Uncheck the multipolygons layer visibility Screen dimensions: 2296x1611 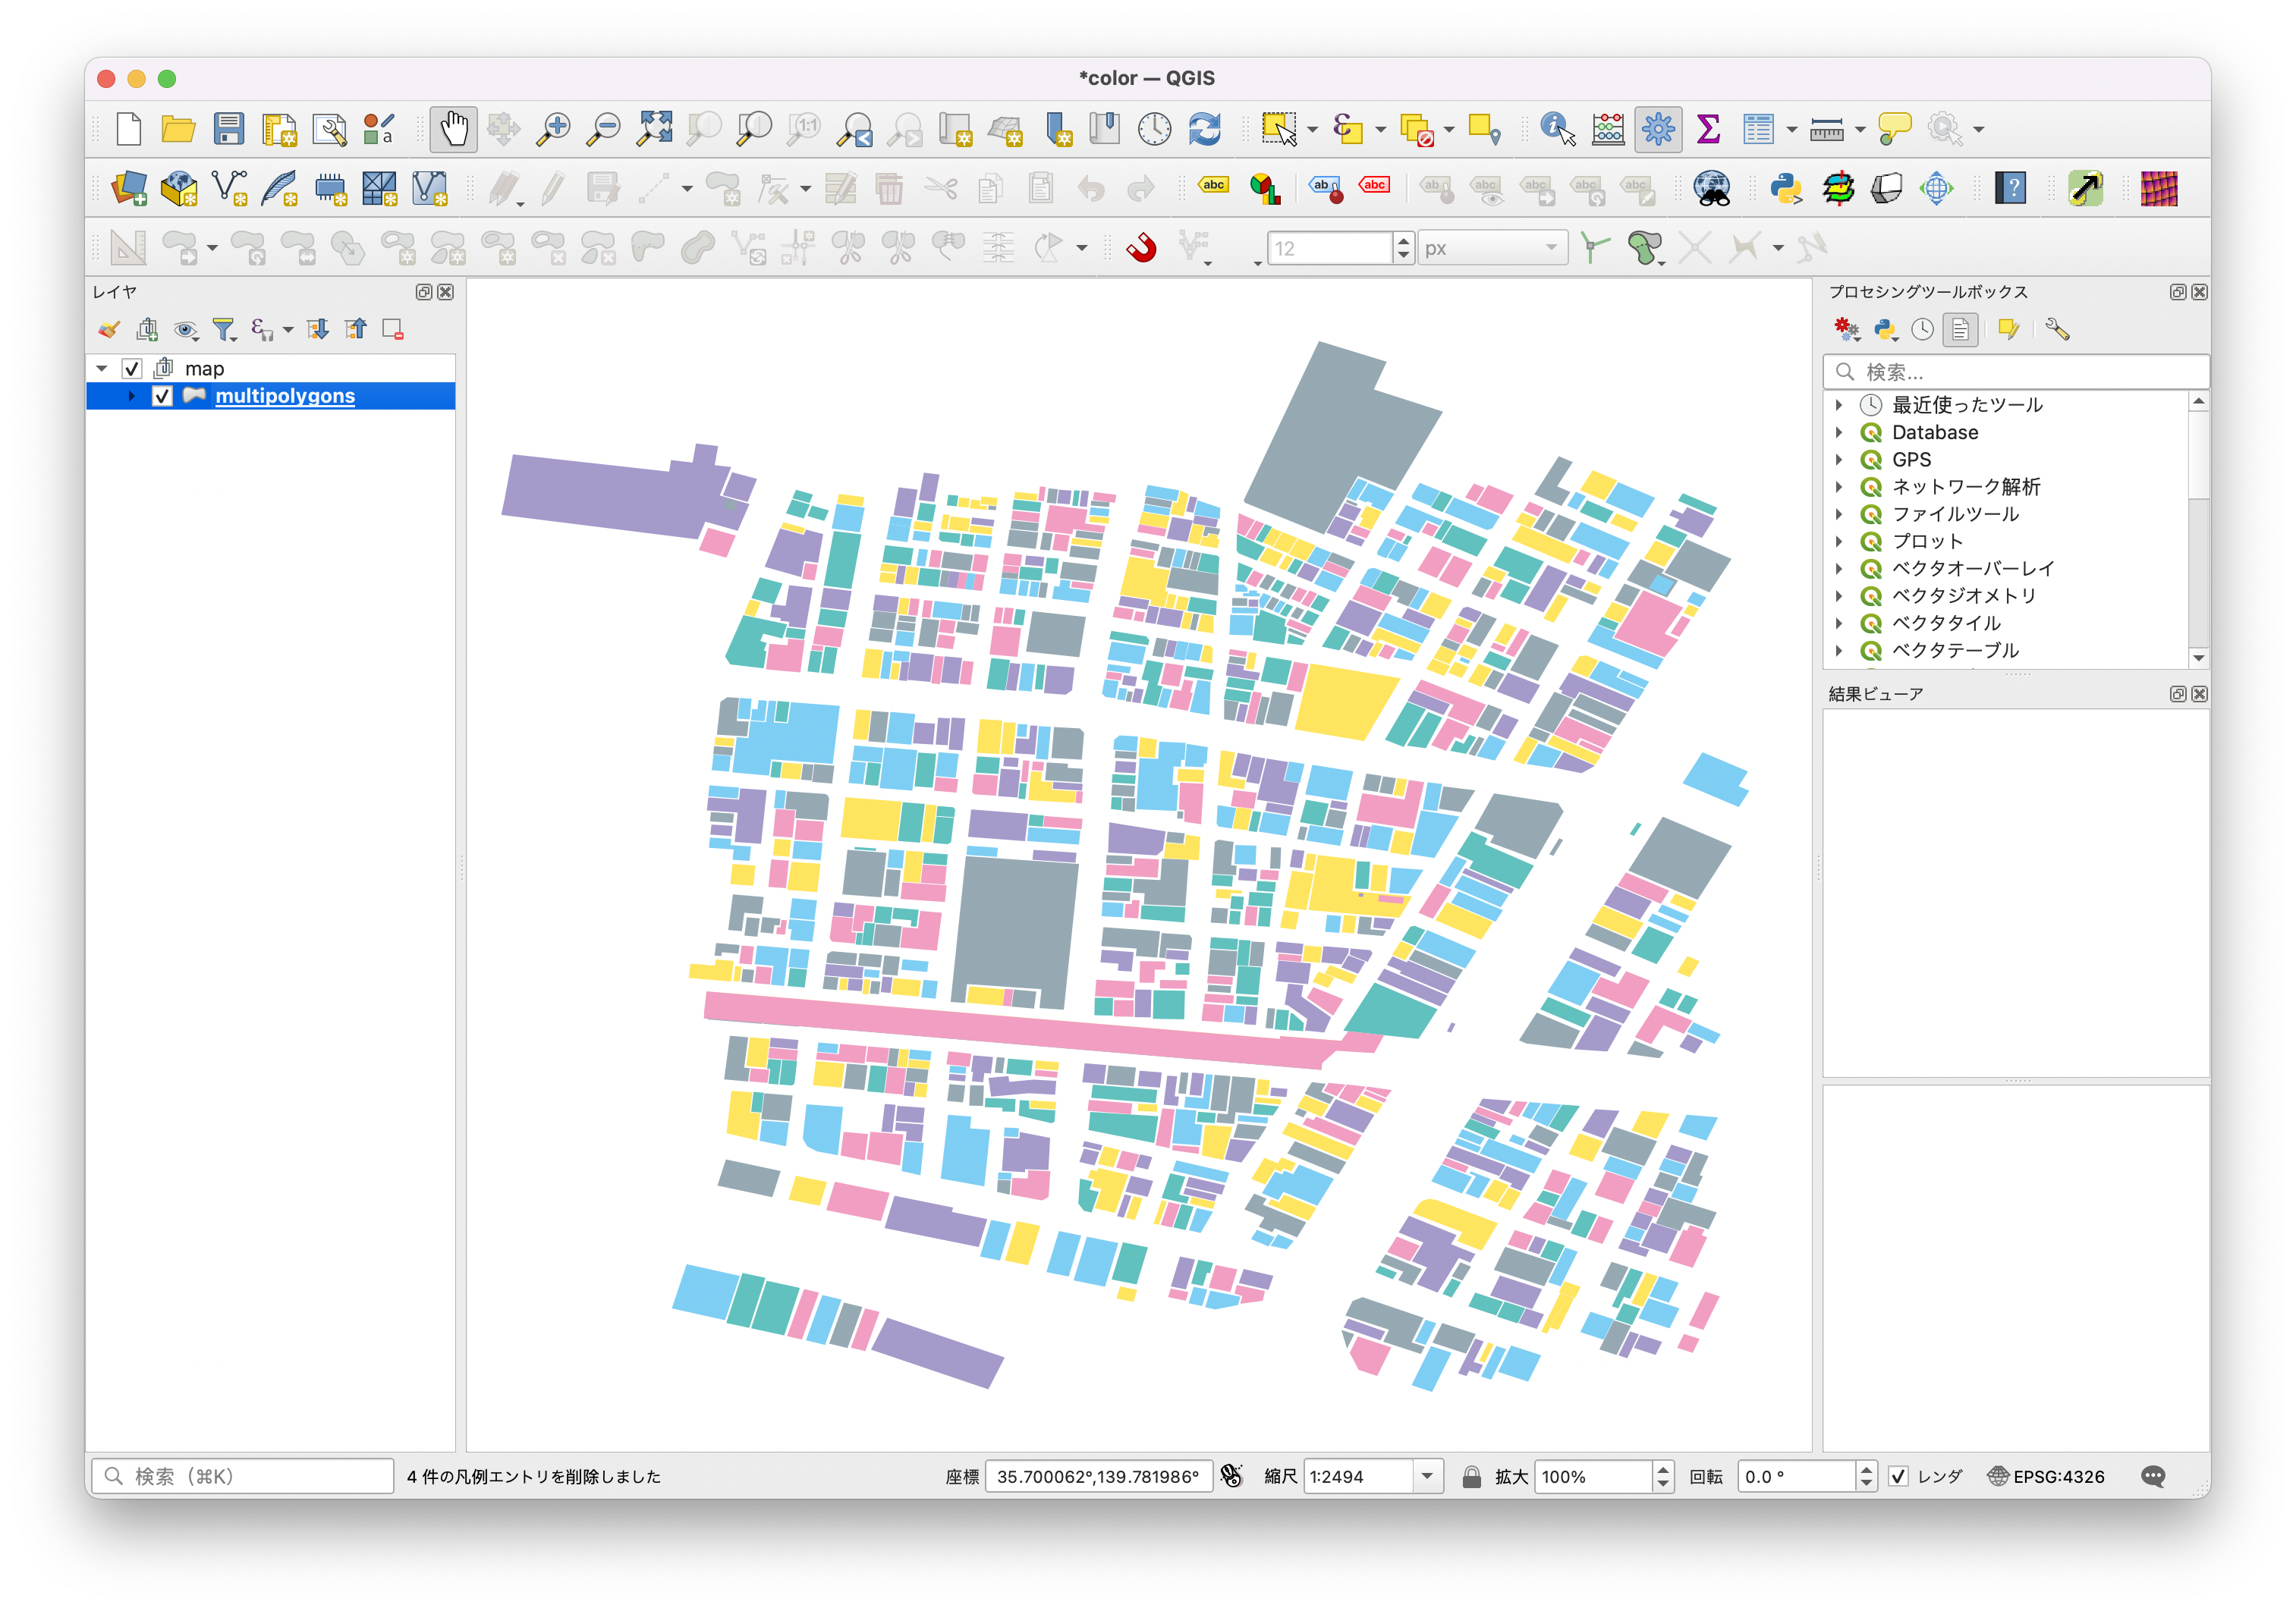pyautogui.click(x=163, y=396)
